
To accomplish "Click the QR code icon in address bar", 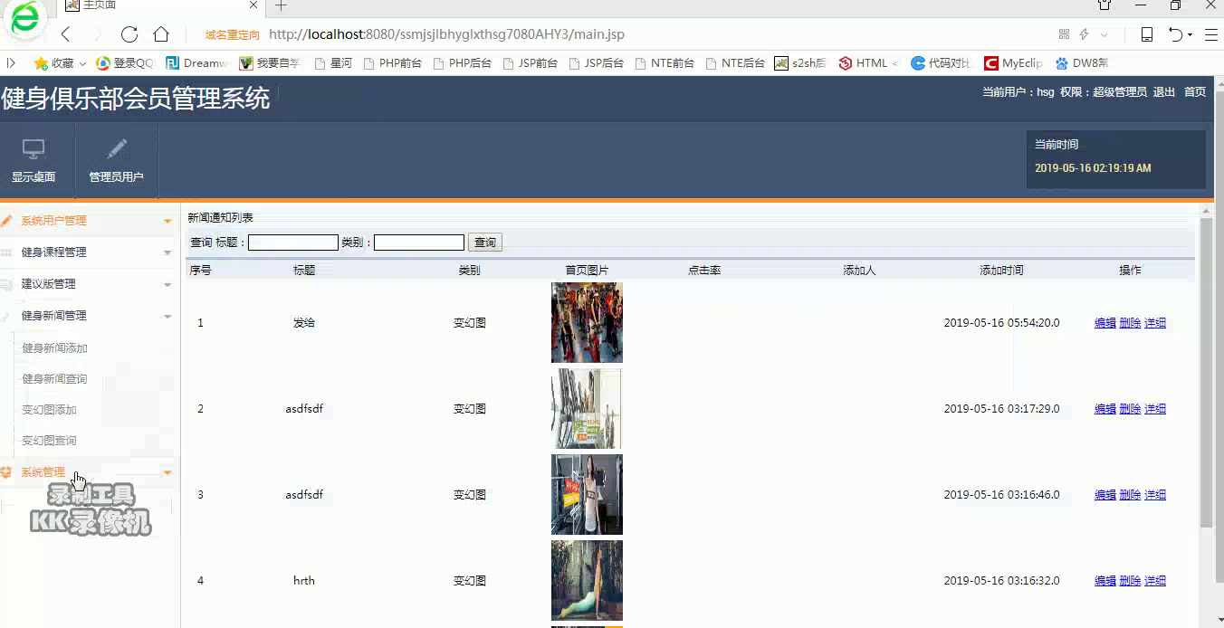I will pos(1064,34).
